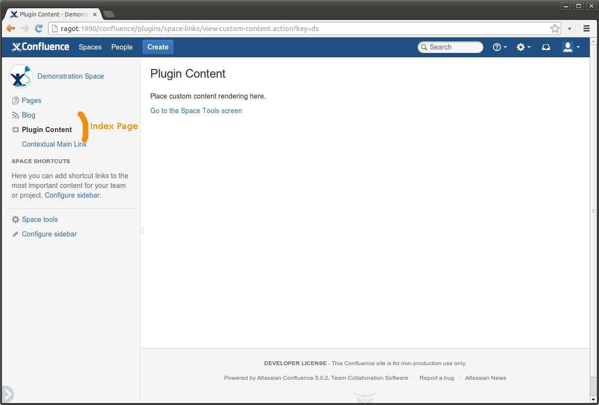Click the Space tools gear icon
The height and width of the screenshot is (405, 599).
click(x=16, y=219)
